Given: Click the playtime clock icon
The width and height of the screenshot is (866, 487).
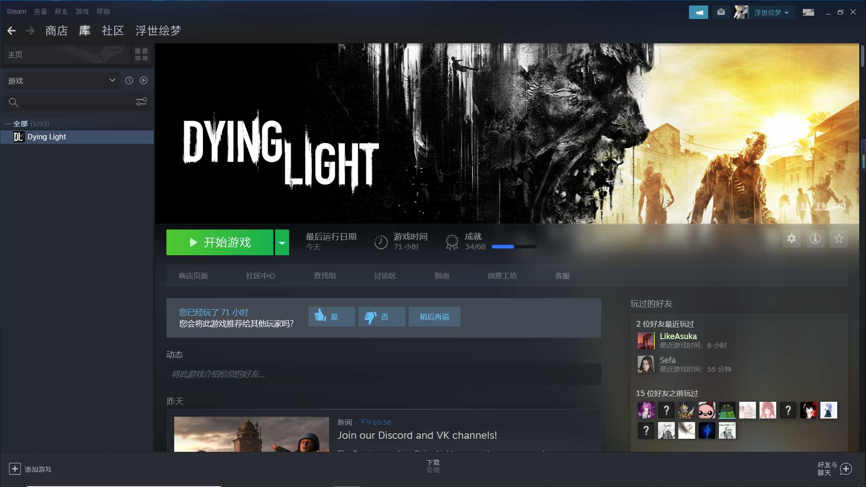Looking at the screenshot, I should 381,242.
